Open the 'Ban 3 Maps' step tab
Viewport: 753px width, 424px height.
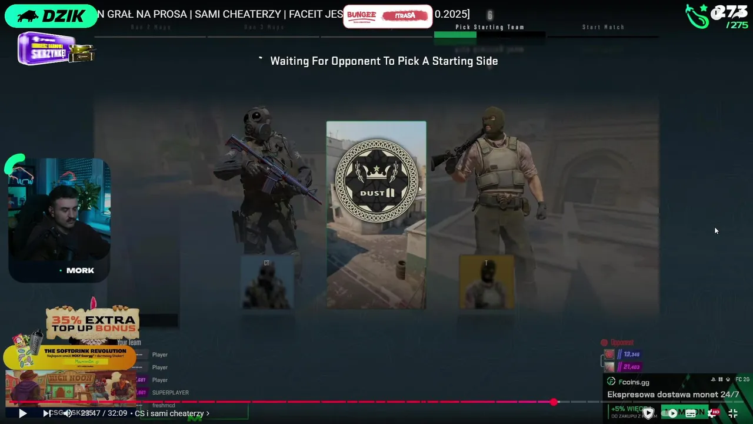click(x=264, y=27)
